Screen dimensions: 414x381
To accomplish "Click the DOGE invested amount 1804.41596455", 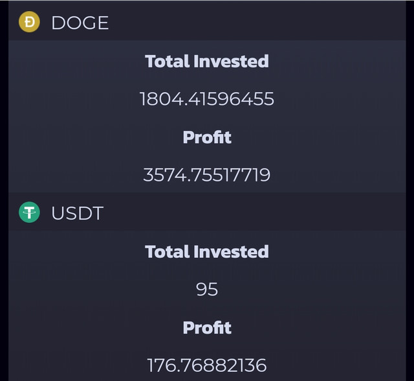I will (207, 99).
